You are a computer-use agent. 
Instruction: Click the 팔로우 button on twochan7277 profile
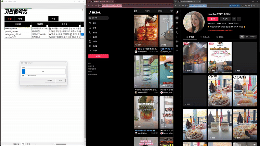[213, 19]
